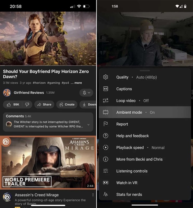The width and height of the screenshot is (193, 208).
Task: Click the Quality gear icon
Action: (106, 77)
